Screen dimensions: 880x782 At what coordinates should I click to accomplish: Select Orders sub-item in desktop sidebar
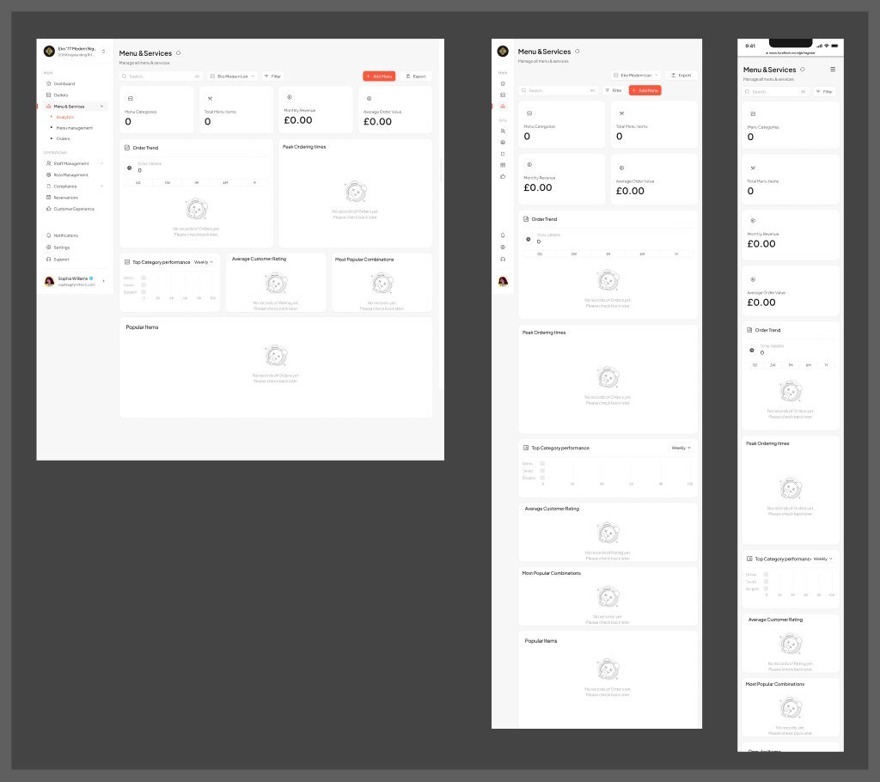[x=63, y=138]
